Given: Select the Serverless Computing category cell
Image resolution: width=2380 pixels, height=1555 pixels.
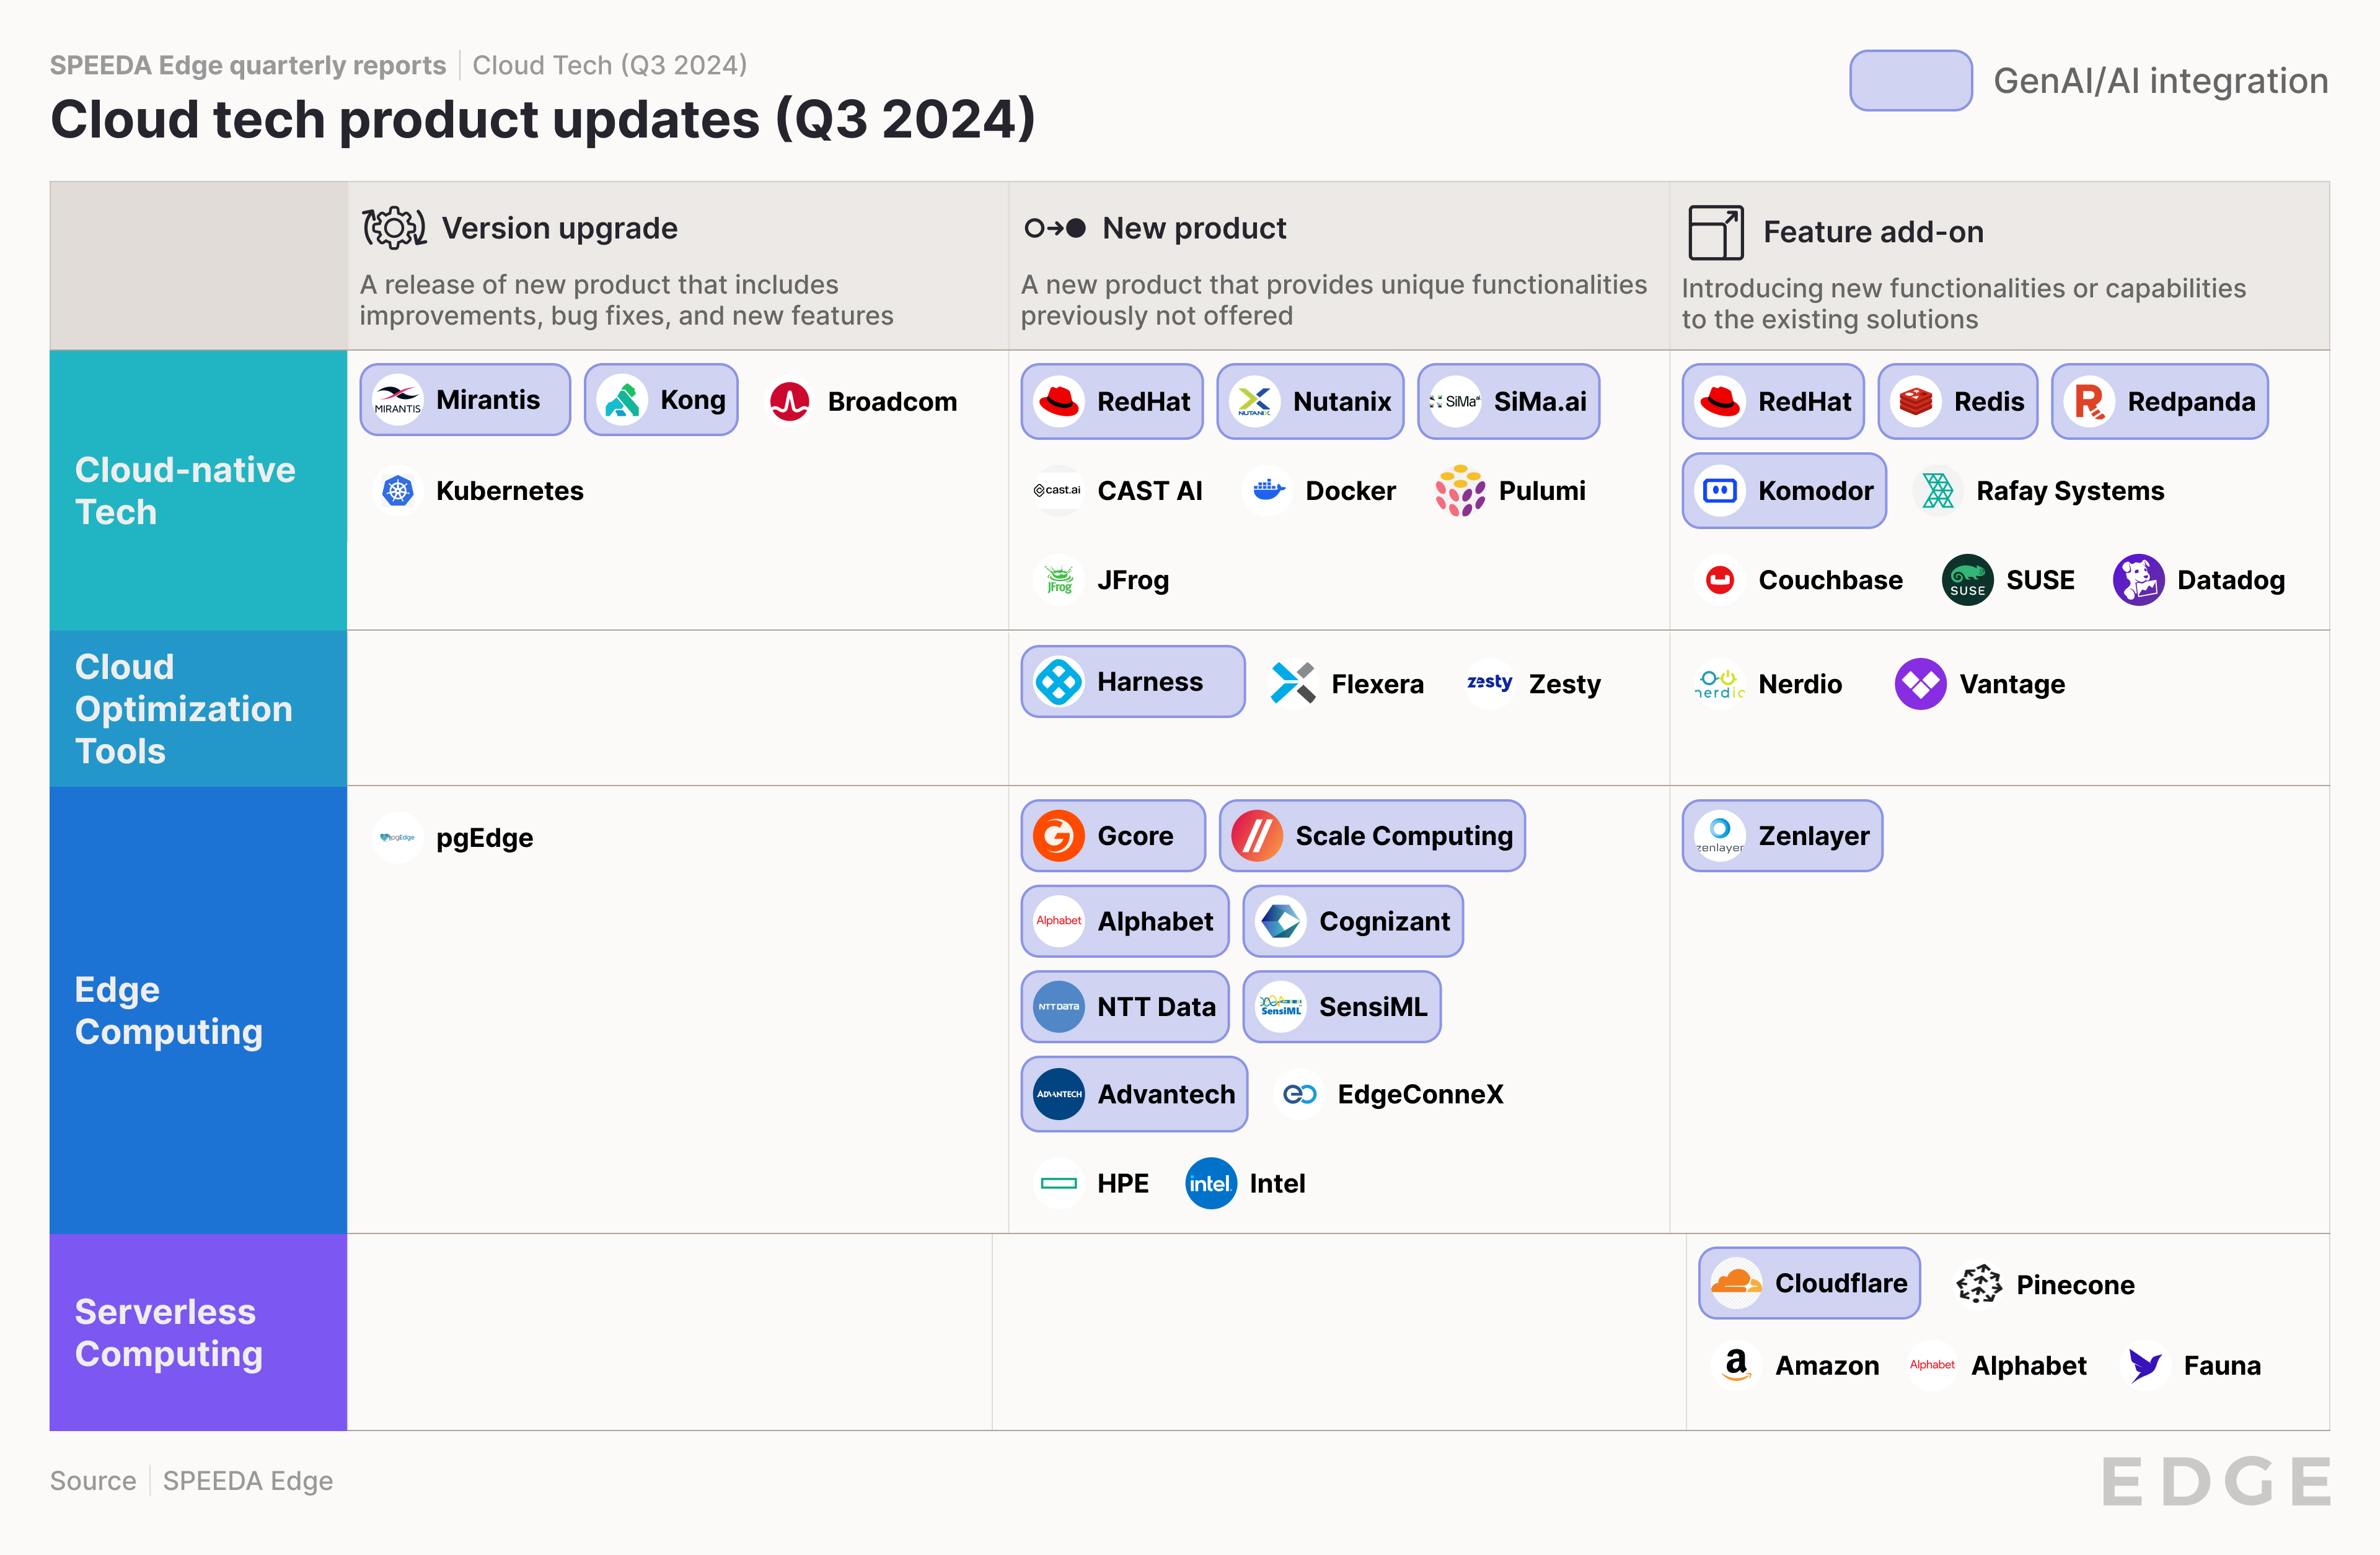Looking at the screenshot, I should (198, 1332).
